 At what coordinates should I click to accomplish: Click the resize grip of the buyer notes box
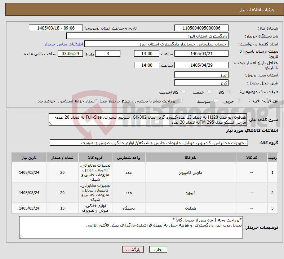tap(21, 237)
